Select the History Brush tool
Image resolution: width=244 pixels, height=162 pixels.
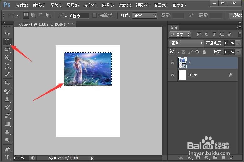(x=7, y=108)
